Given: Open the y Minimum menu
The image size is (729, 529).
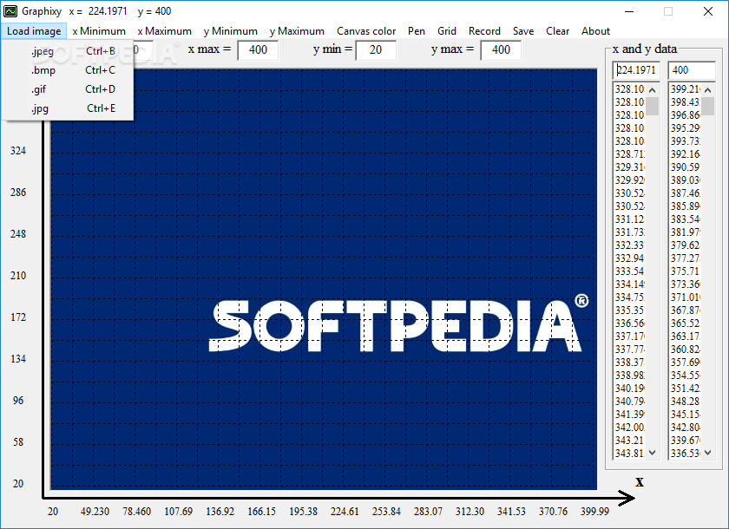Looking at the screenshot, I should (x=231, y=31).
